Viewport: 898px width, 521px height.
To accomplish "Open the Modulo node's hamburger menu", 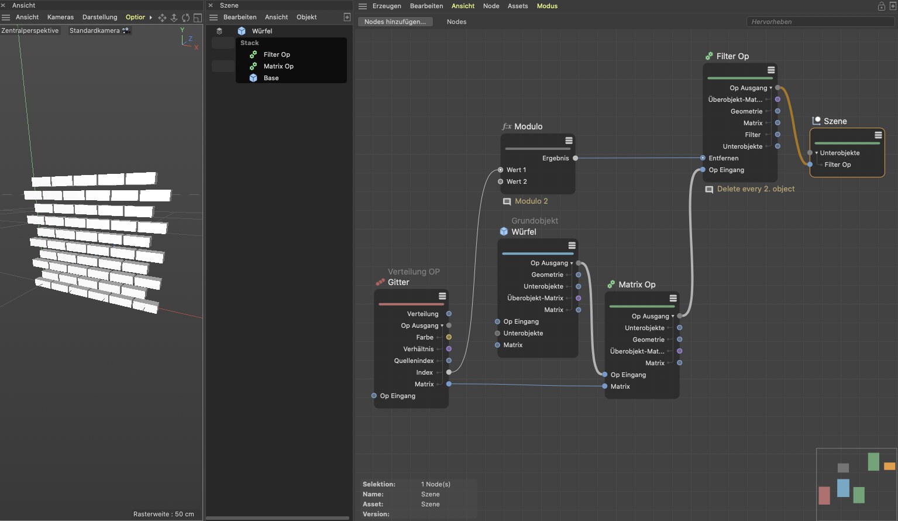I will [x=569, y=140].
